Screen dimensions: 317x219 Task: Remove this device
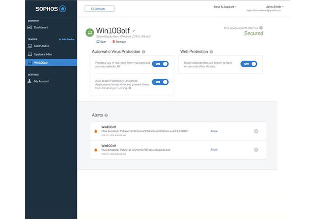(x=119, y=42)
